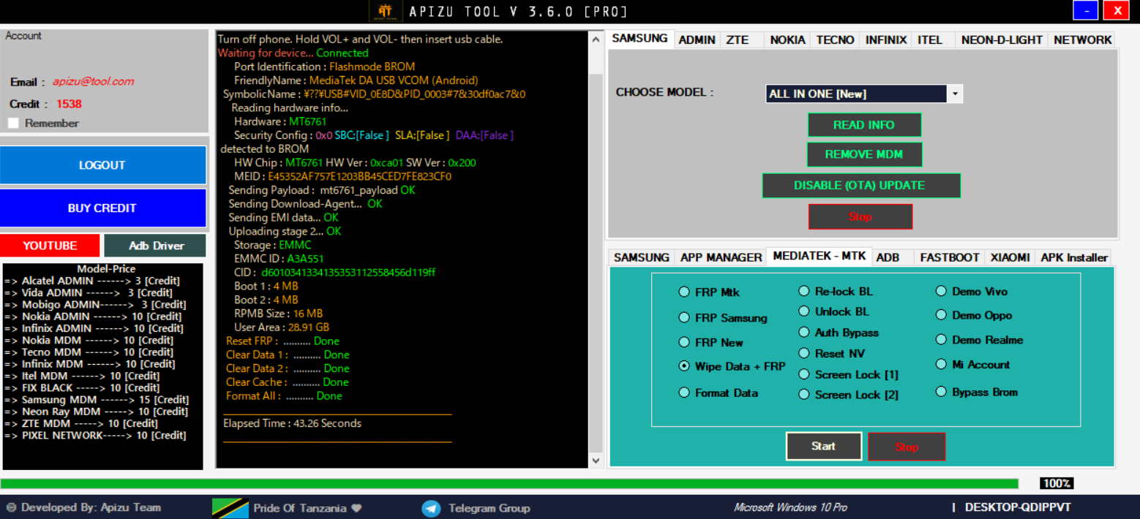
Task: Click the Telegram Group icon
Action: 431,508
